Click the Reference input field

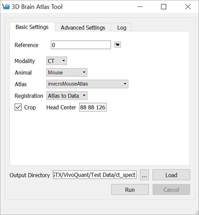pos(81,45)
